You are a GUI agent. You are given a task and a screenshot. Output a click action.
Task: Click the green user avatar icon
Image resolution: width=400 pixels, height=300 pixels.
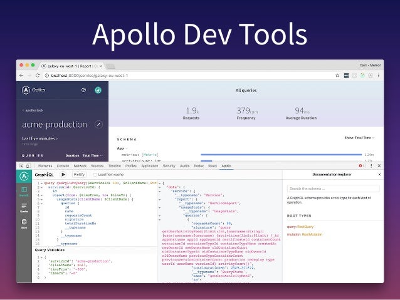[98, 90]
